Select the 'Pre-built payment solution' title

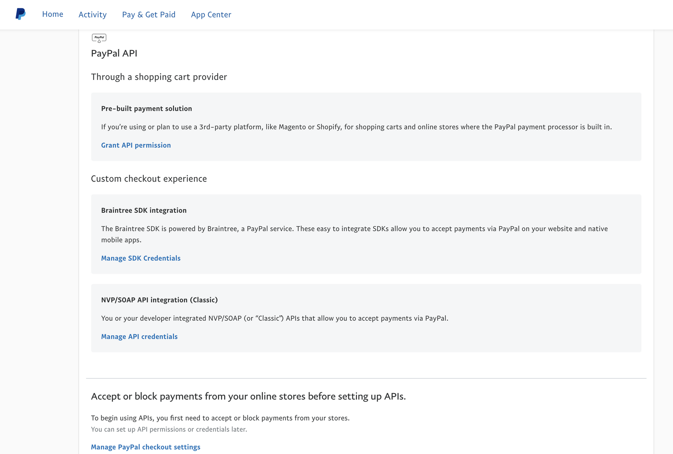(x=146, y=108)
